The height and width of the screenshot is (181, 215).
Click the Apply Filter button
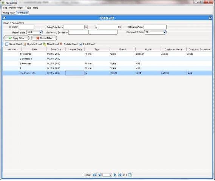(16, 38)
